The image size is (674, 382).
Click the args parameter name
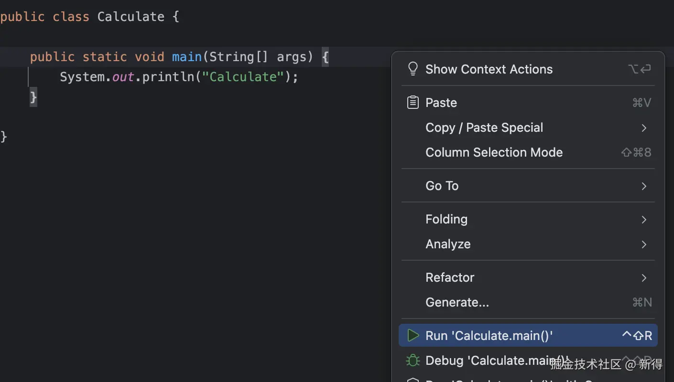[292, 57]
